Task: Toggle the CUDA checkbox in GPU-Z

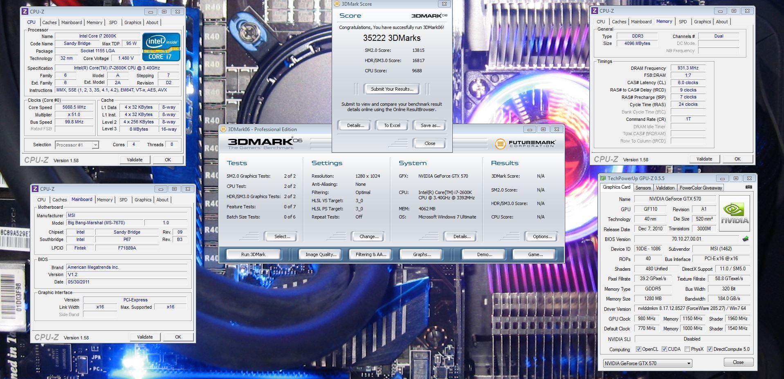Action: click(x=664, y=349)
